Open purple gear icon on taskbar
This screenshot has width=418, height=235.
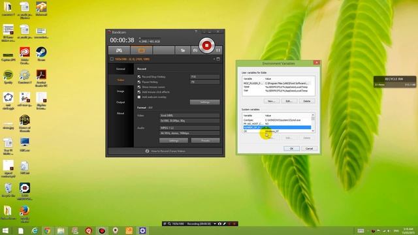142,230
